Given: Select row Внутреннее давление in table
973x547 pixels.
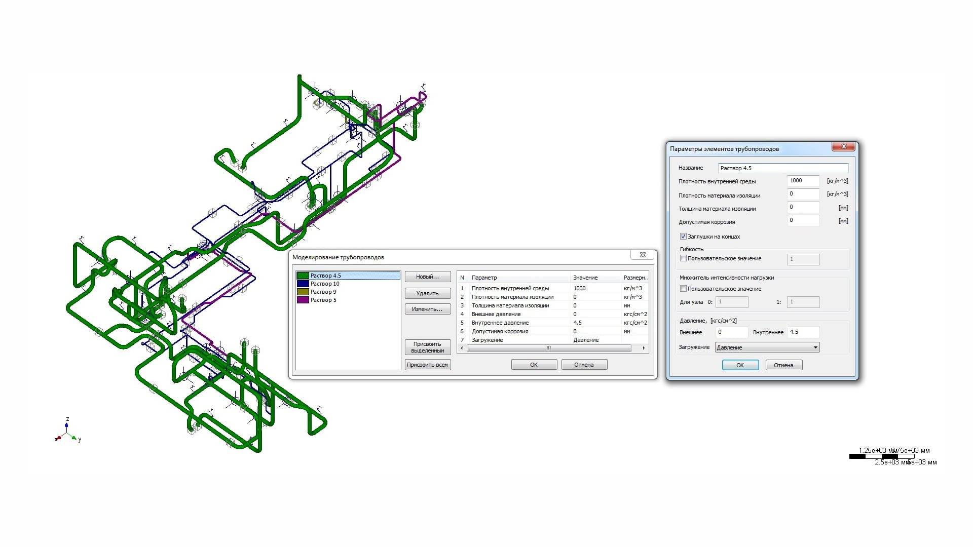Looking at the screenshot, I should 553,323.
